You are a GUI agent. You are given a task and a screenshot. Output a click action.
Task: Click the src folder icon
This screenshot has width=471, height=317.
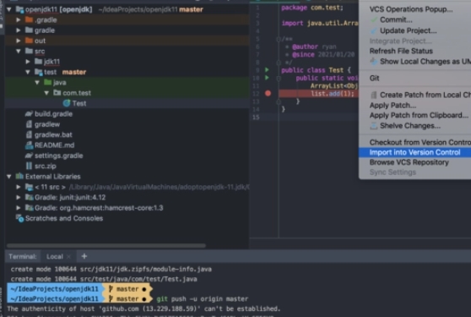pos(30,51)
